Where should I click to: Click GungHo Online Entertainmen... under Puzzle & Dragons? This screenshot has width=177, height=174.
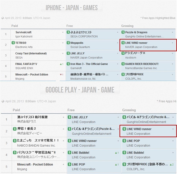point(144,36)
